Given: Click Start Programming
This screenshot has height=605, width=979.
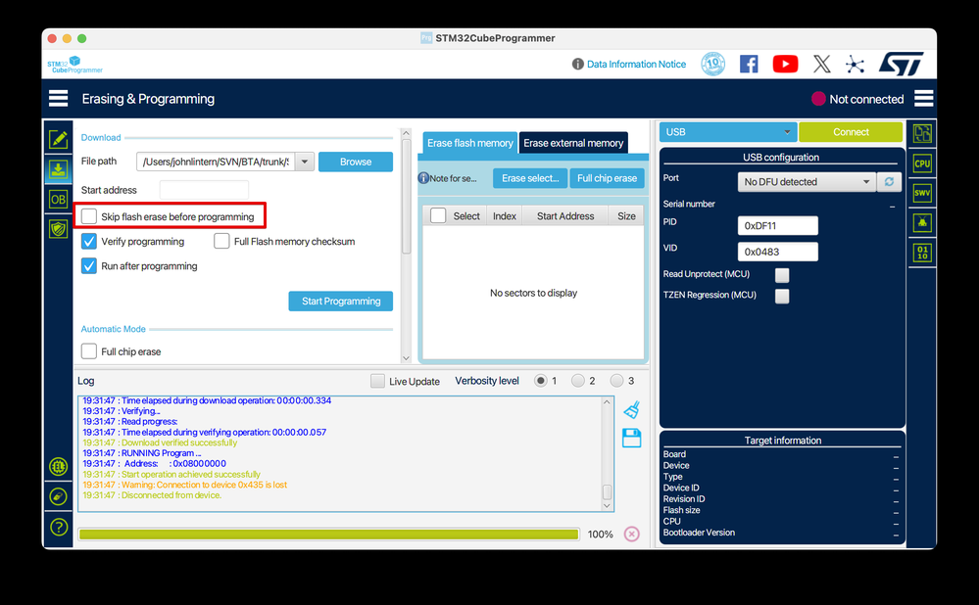Looking at the screenshot, I should [341, 302].
